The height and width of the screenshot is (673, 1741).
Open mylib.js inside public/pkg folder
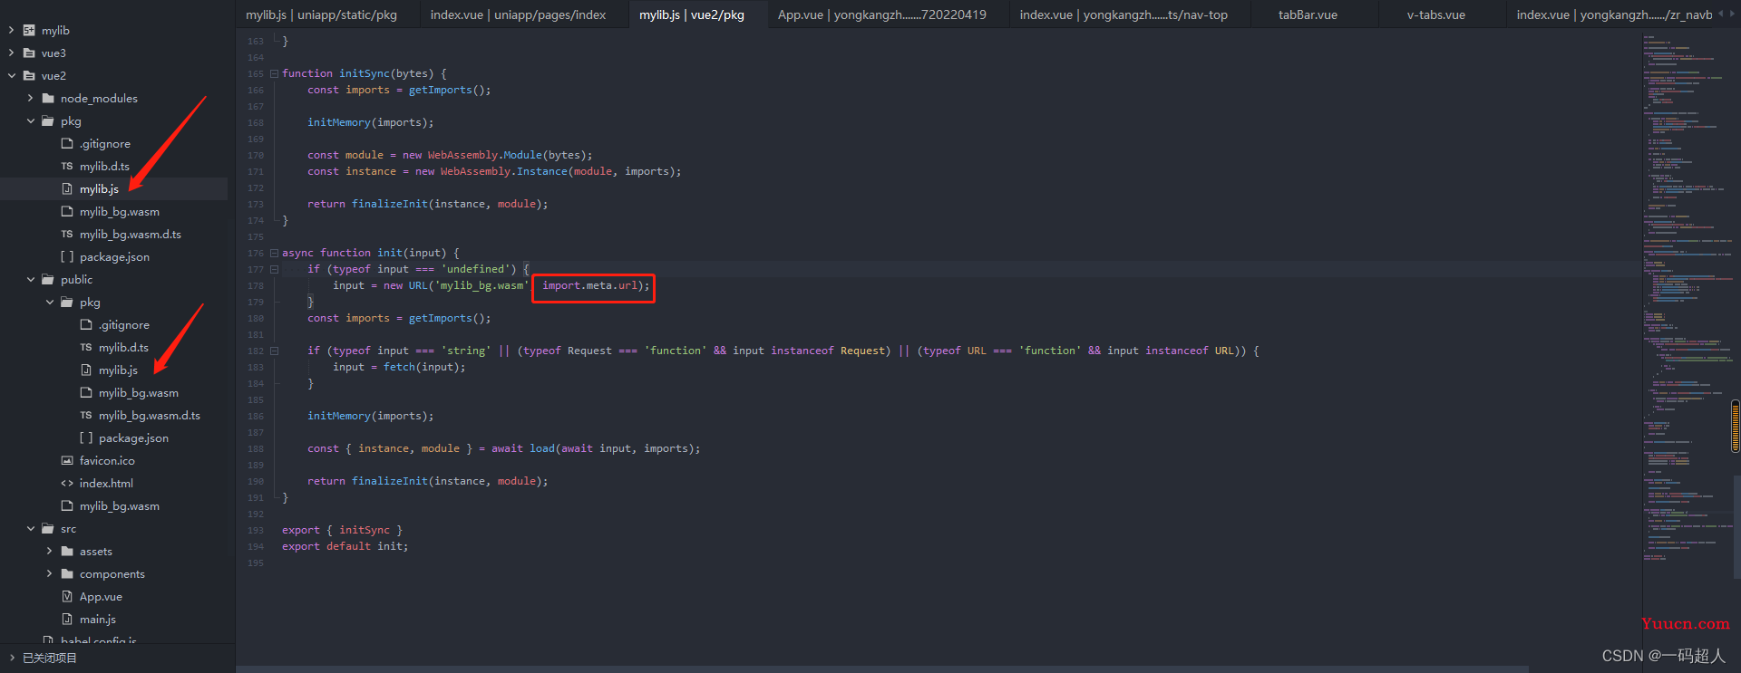(118, 370)
